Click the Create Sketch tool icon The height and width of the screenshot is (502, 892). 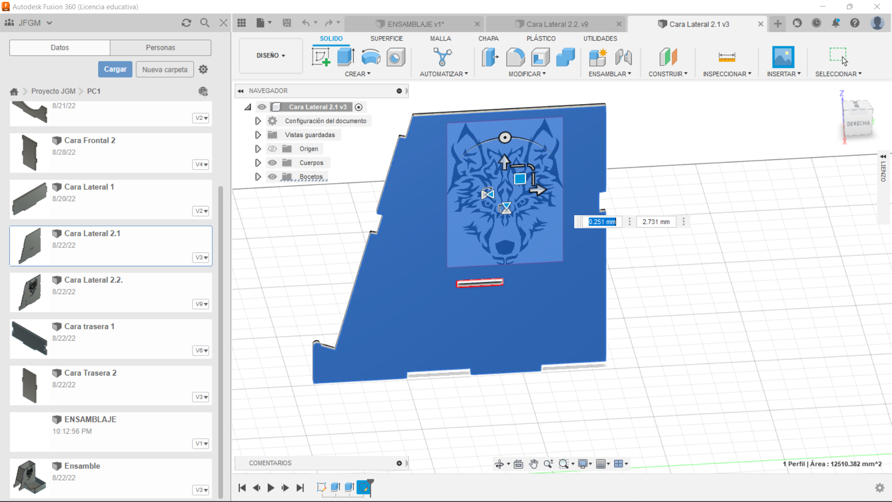pyautogui.click(x=321, y=57)
